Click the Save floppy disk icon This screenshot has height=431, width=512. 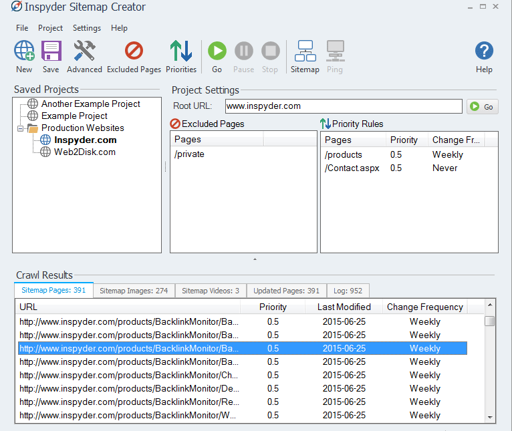(51, 51)
